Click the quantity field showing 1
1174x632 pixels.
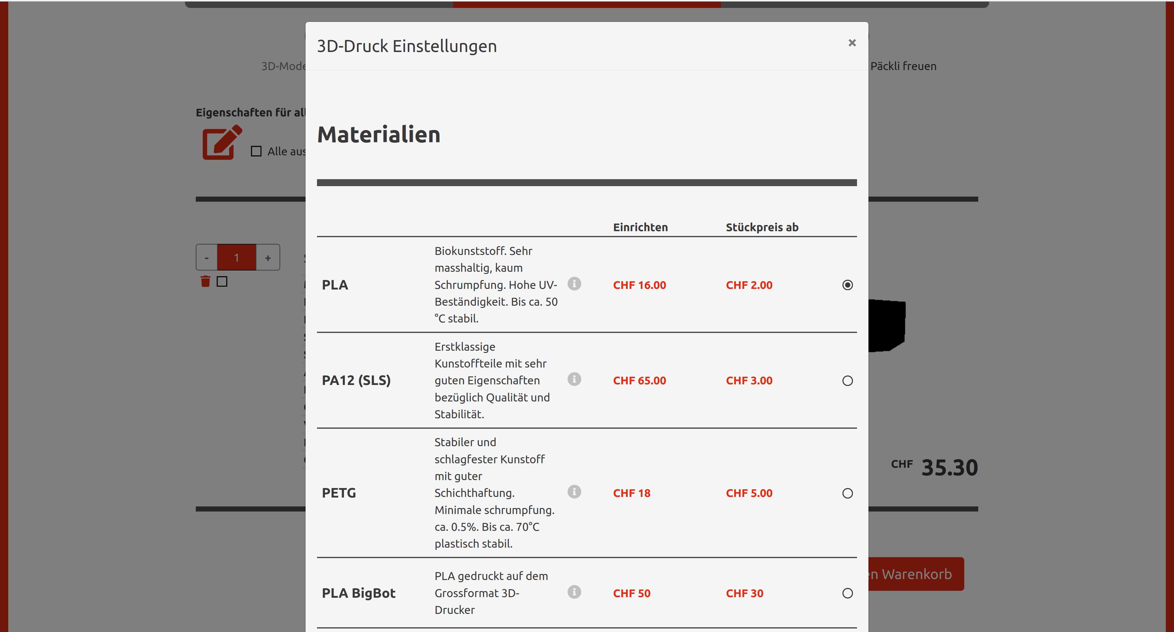point(236,258)
